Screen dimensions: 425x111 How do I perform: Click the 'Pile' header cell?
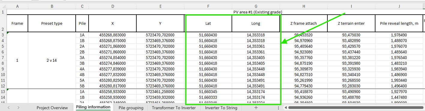(82, 24)
